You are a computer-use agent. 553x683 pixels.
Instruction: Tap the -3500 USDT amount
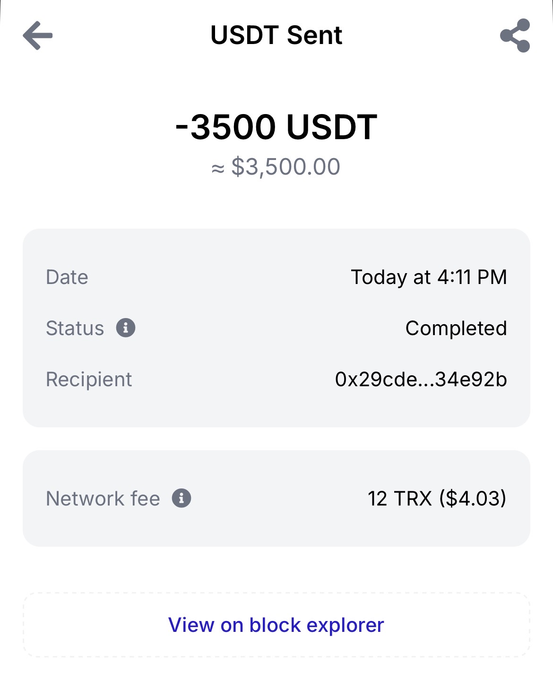[x=276, y=127]
